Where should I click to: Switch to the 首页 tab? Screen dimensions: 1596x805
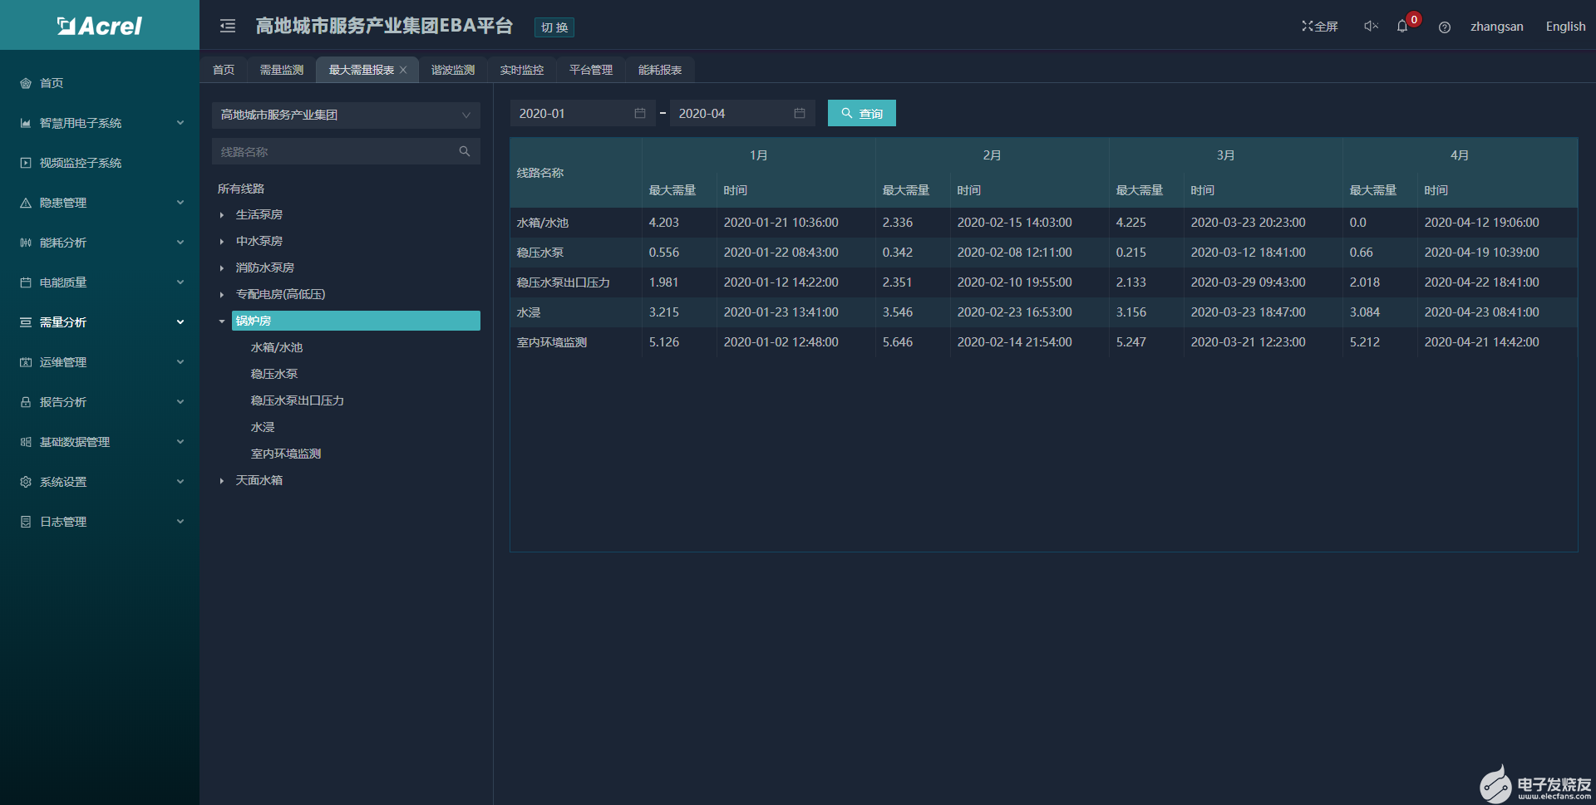224,70
